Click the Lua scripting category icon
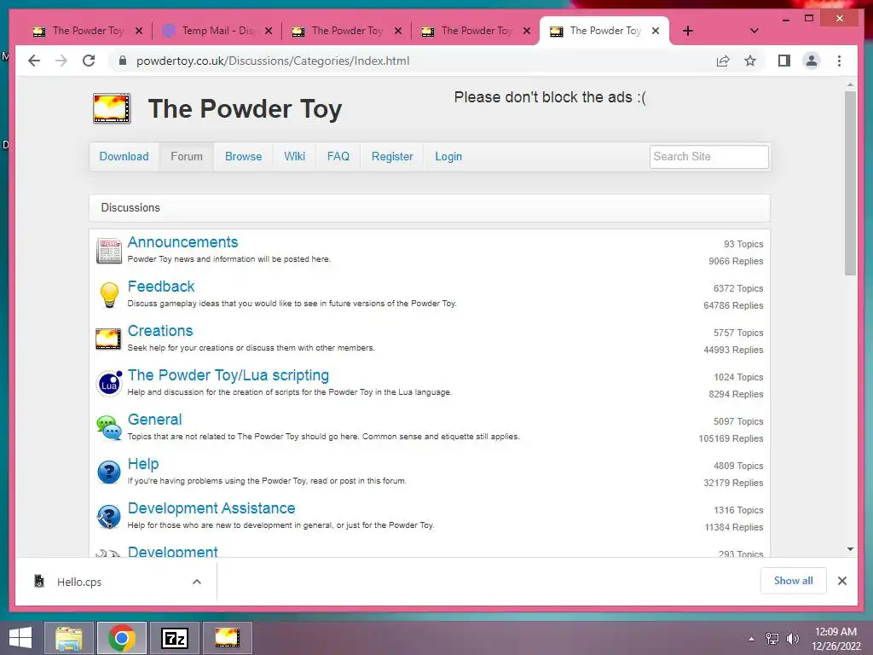Viewport: 873px width, 655px height. tap(109, 383)
